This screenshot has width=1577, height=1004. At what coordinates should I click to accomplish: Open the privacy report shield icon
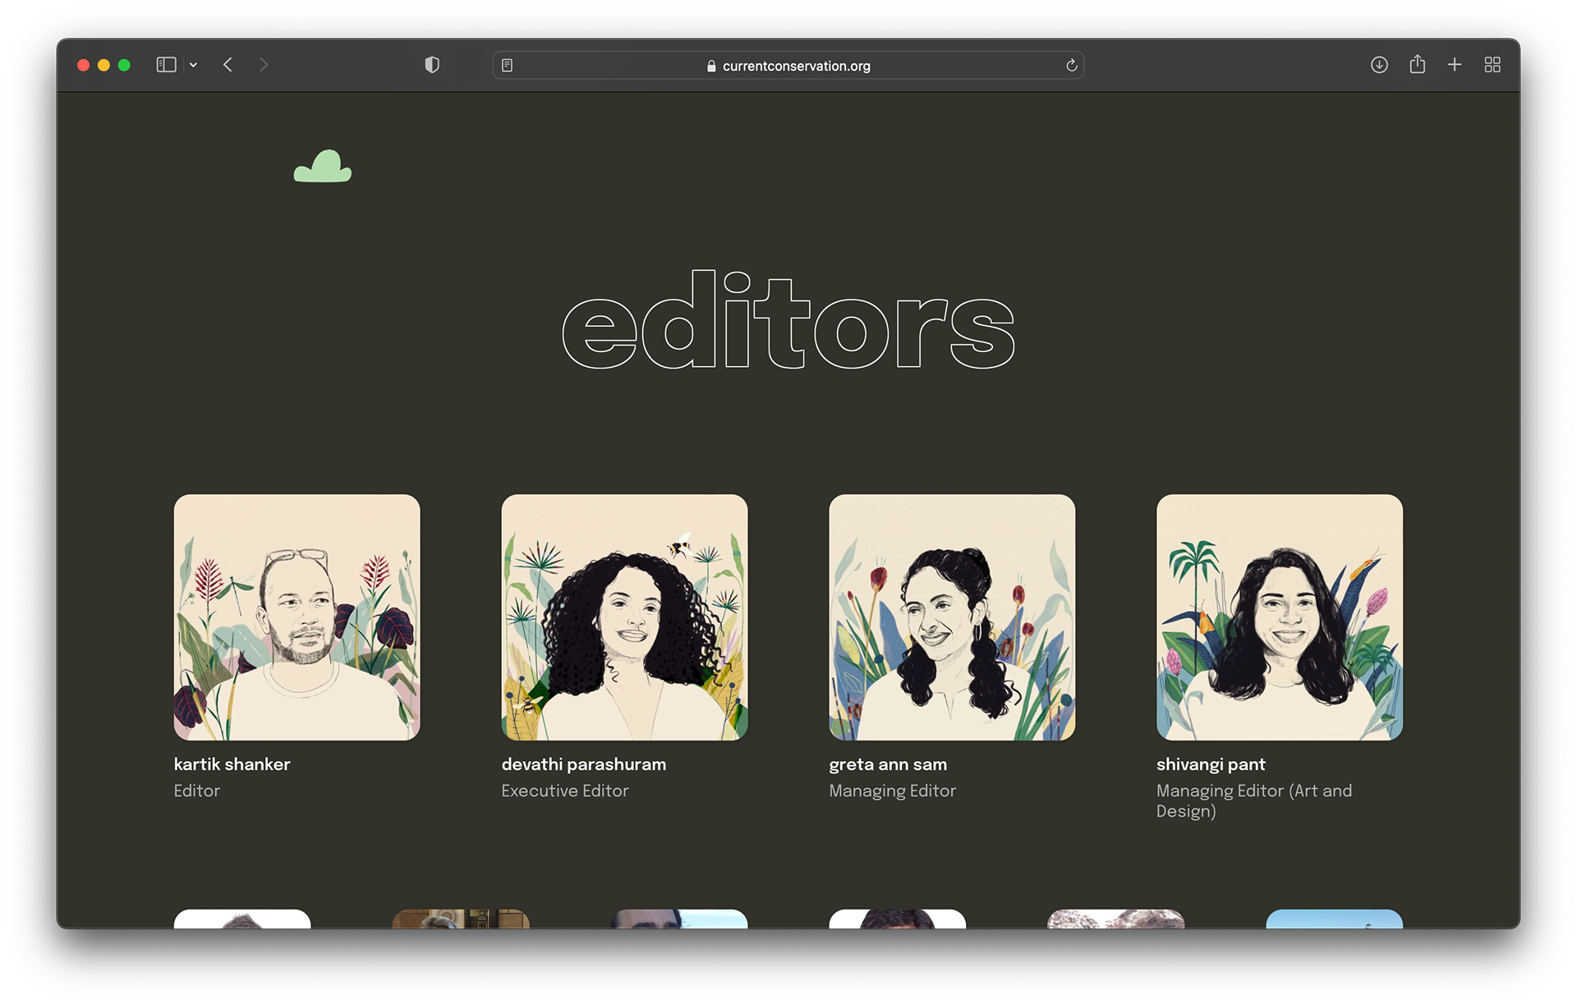[x=432, y=65]
